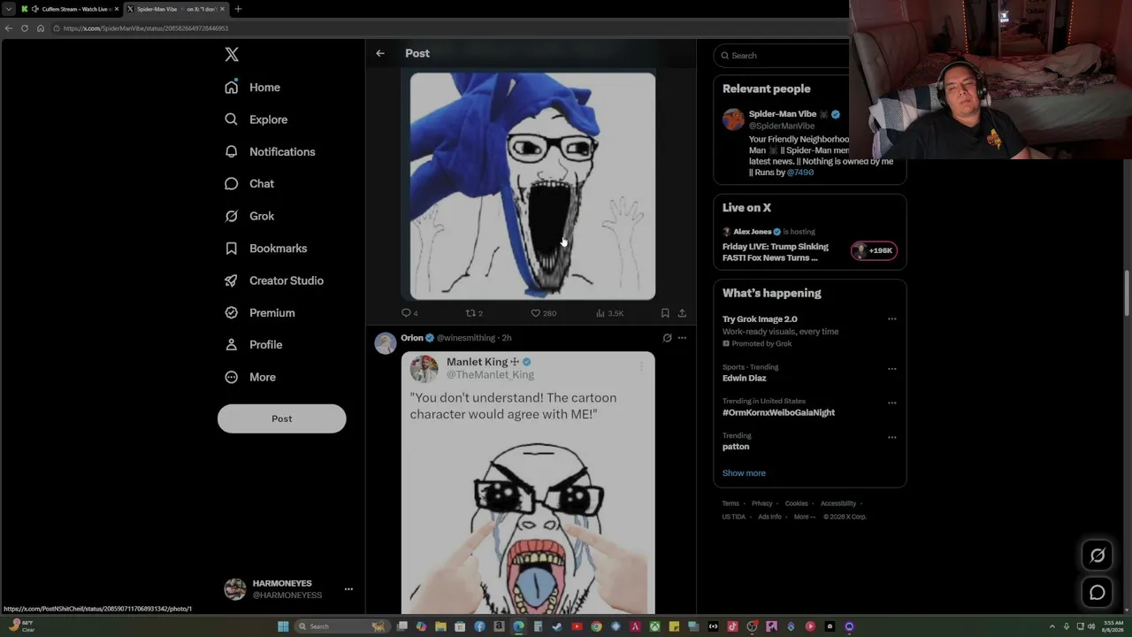Image resolution: width=1132 pixels, height=637 pixels.
Task: Click the Post compose button
Action: pyautogui.click(x=281, y=418)
